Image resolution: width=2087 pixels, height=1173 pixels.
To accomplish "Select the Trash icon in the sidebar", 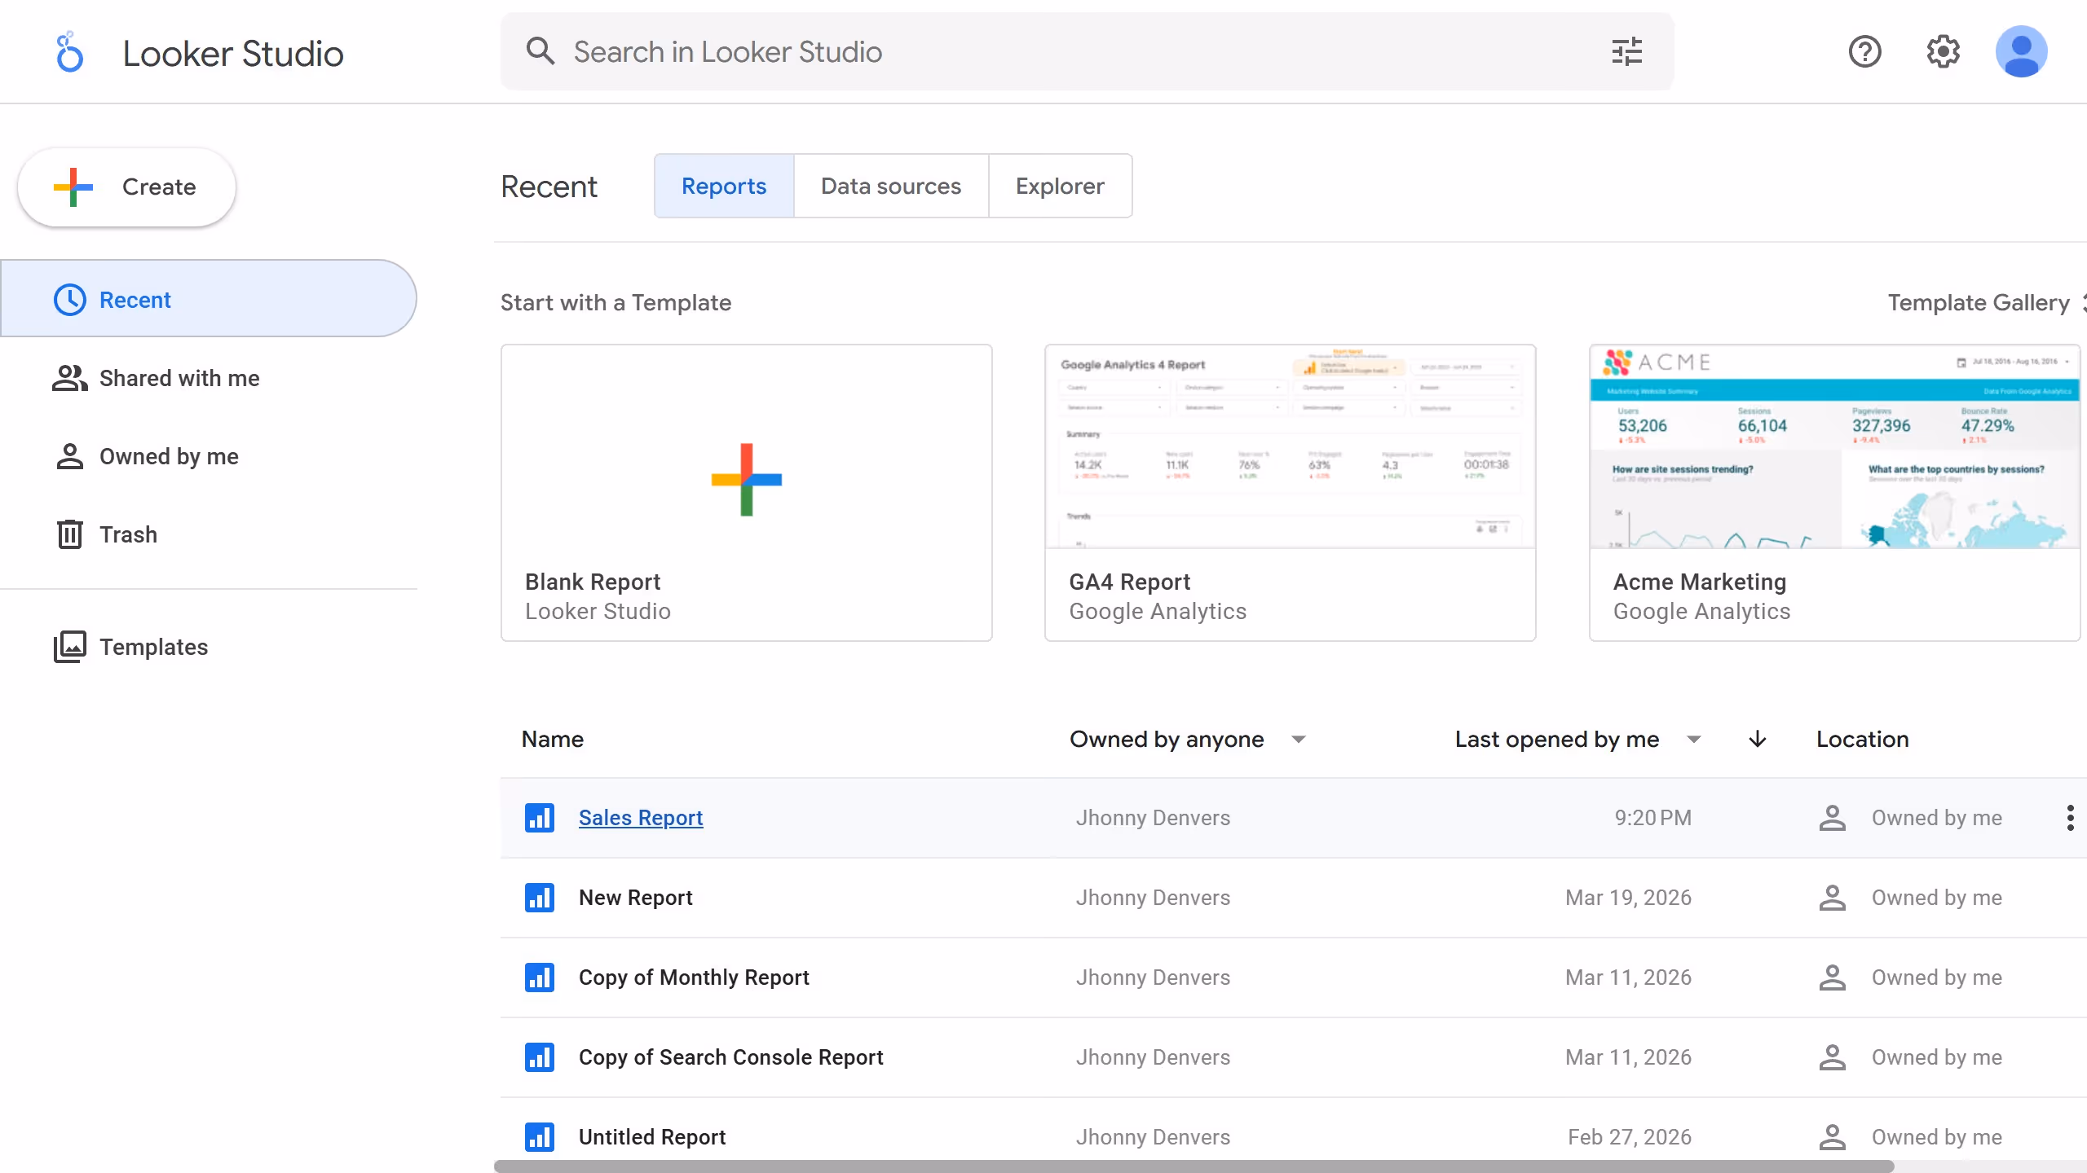I will tap(69, 534).
